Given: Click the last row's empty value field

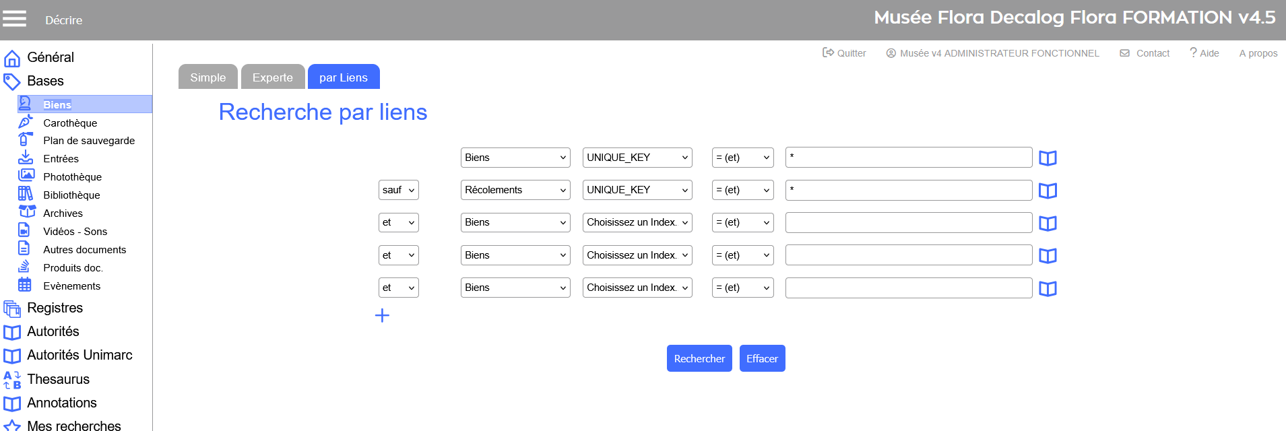Looking at the screenshot, I should coord(908,288).
